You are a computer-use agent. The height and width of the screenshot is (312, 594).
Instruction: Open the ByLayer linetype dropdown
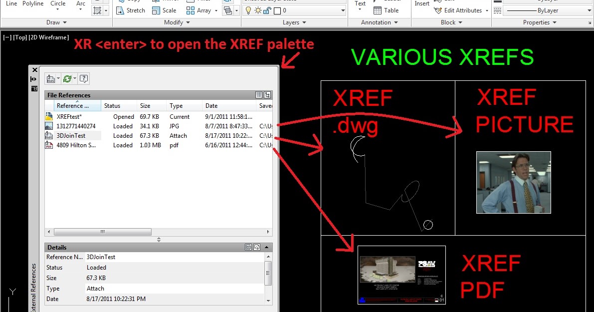click(x=589, y=10)
